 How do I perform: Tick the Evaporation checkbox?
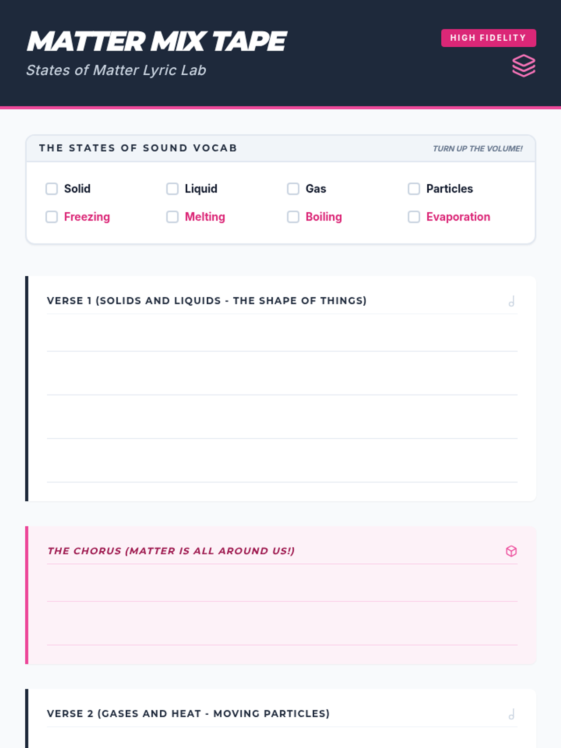coord(414,217)
